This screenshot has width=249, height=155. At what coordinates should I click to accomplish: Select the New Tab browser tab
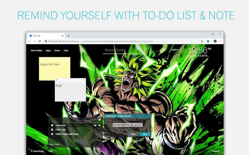click(46, 36)
